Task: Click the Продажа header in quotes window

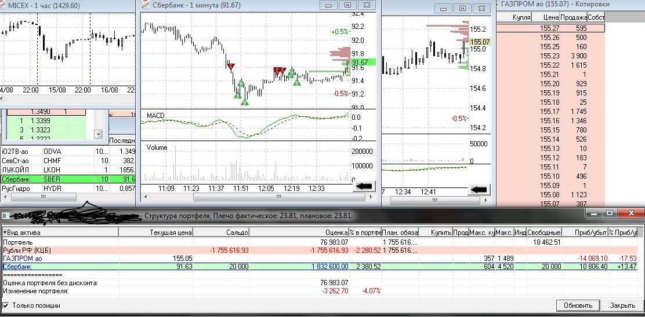Action: [x=574, y=17]
